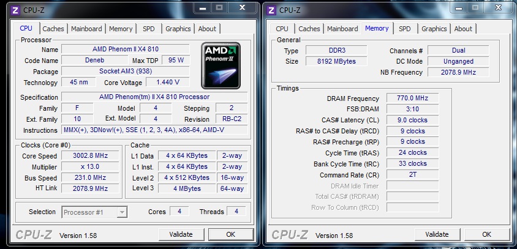
Task: Click the Threads count field
Action: [x=236, y=211]
